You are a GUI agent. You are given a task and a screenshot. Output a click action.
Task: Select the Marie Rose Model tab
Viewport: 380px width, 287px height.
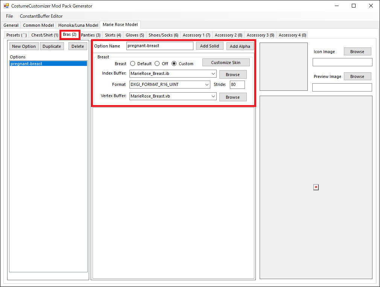[120, 24]
